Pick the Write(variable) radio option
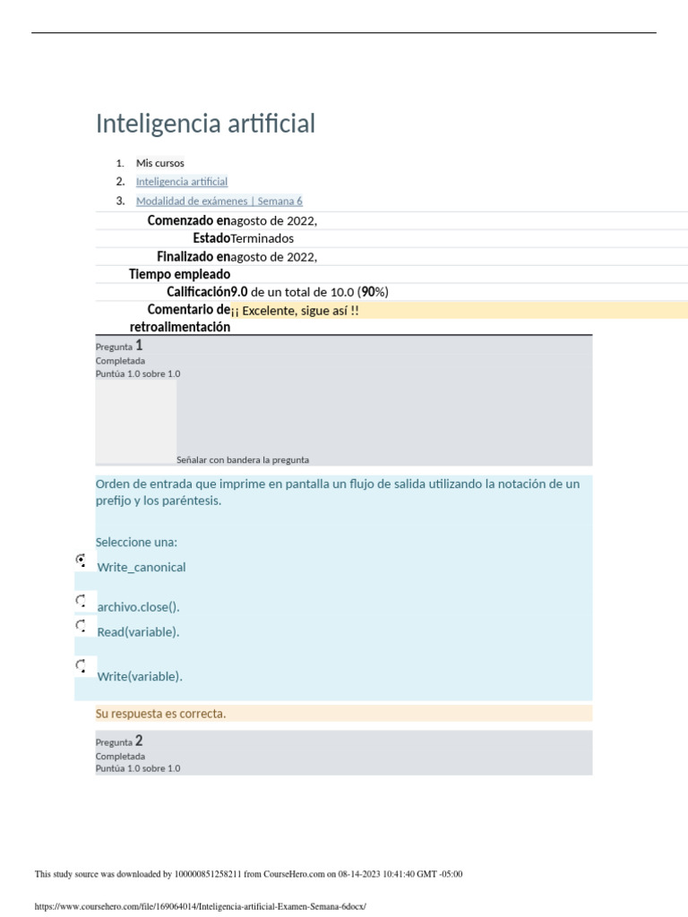688x917 pixels. [81, 665]
